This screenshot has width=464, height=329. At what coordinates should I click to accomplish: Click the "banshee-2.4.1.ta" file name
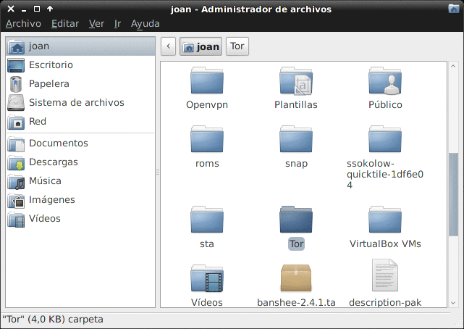296,302
